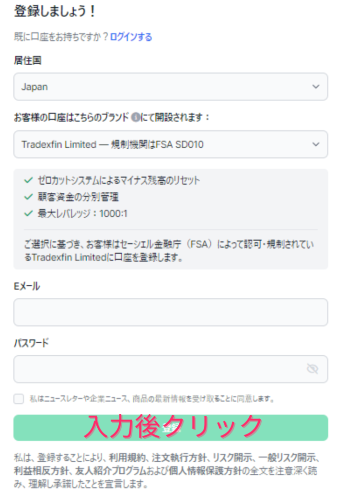The width and height of the screenshot is (347, 491).
Task: Open the ログインする link
Action: pos(130,36)
